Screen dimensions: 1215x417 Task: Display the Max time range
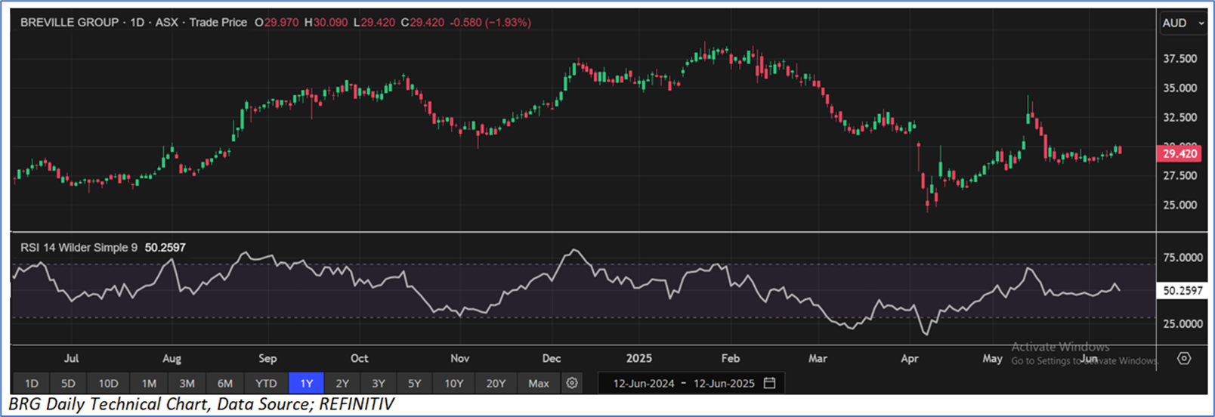[539, 383]
